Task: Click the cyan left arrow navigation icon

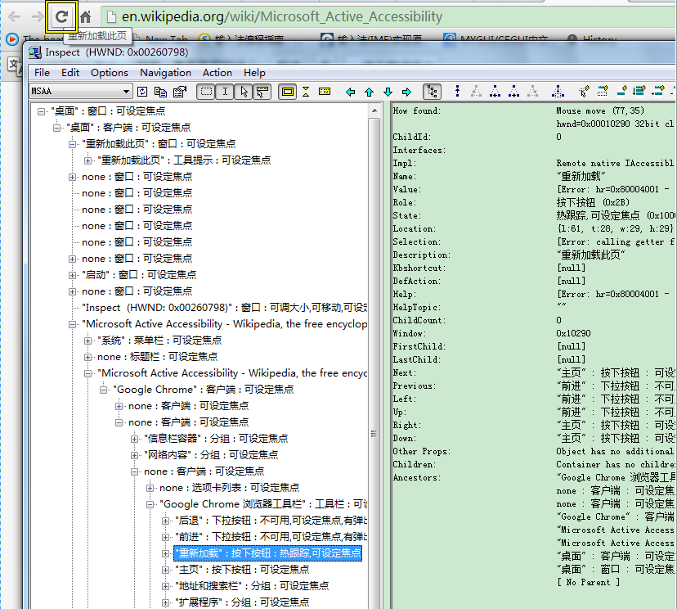Action: pos(351,92)
